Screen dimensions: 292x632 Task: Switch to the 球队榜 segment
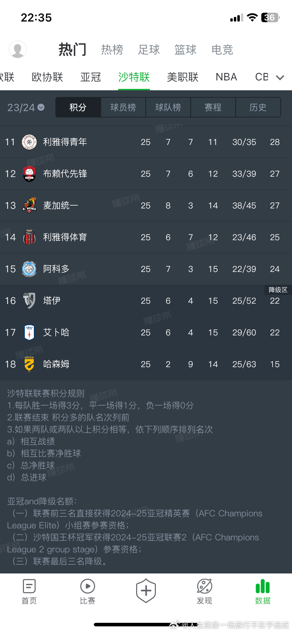click(168, 108)
